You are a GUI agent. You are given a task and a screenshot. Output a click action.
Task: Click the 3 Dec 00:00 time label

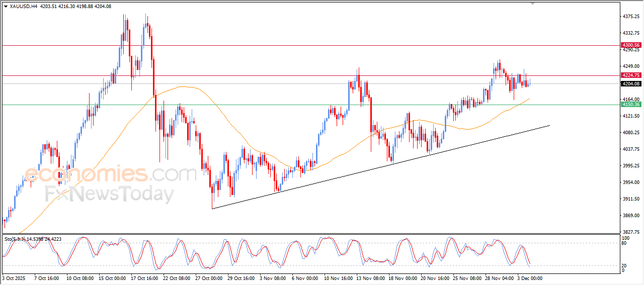530,278
